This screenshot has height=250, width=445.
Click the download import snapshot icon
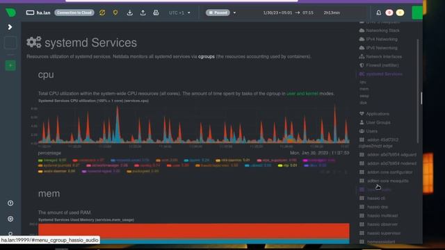tap(130, 12)
